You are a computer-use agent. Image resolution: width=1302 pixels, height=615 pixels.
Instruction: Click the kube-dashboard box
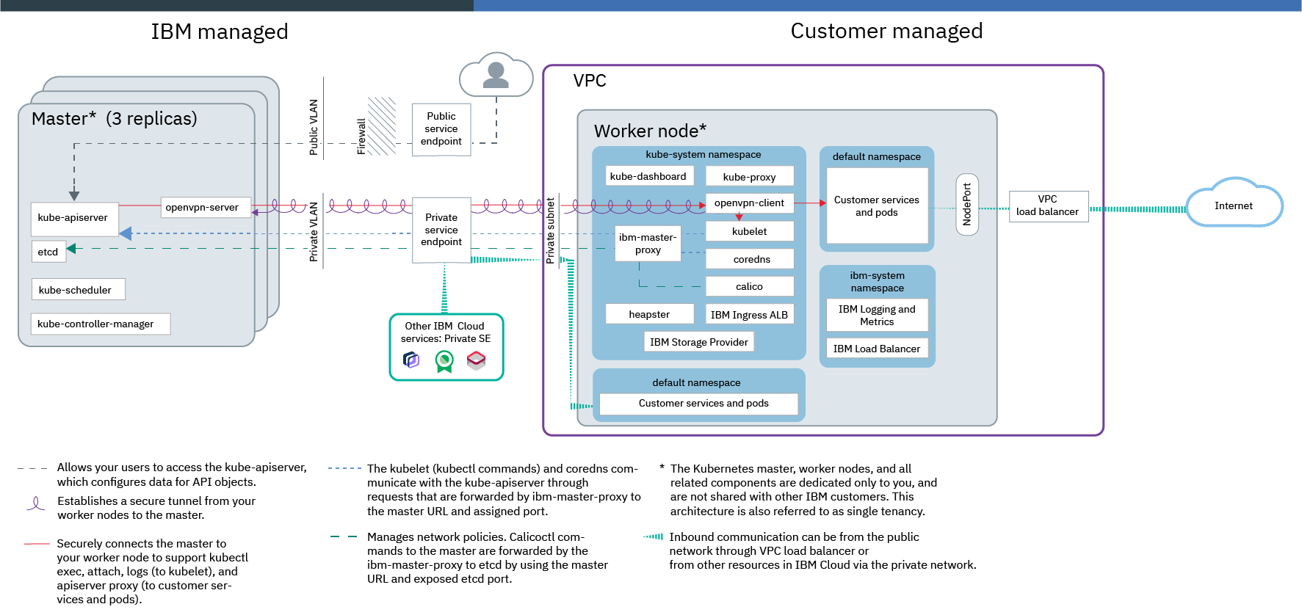click(x=650, y=176)
